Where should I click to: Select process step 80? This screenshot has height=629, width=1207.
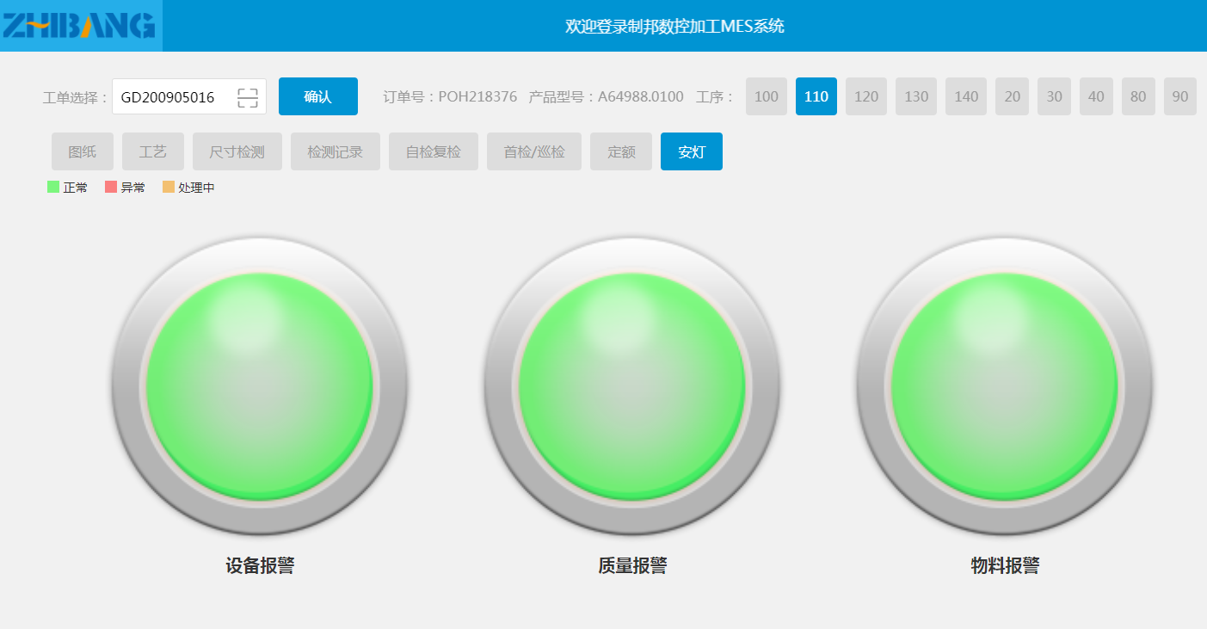1138,96
